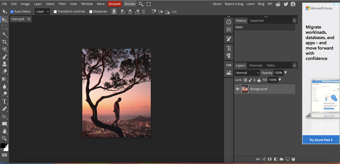Open the Character panel icon
340x164 pixels.
229,48
